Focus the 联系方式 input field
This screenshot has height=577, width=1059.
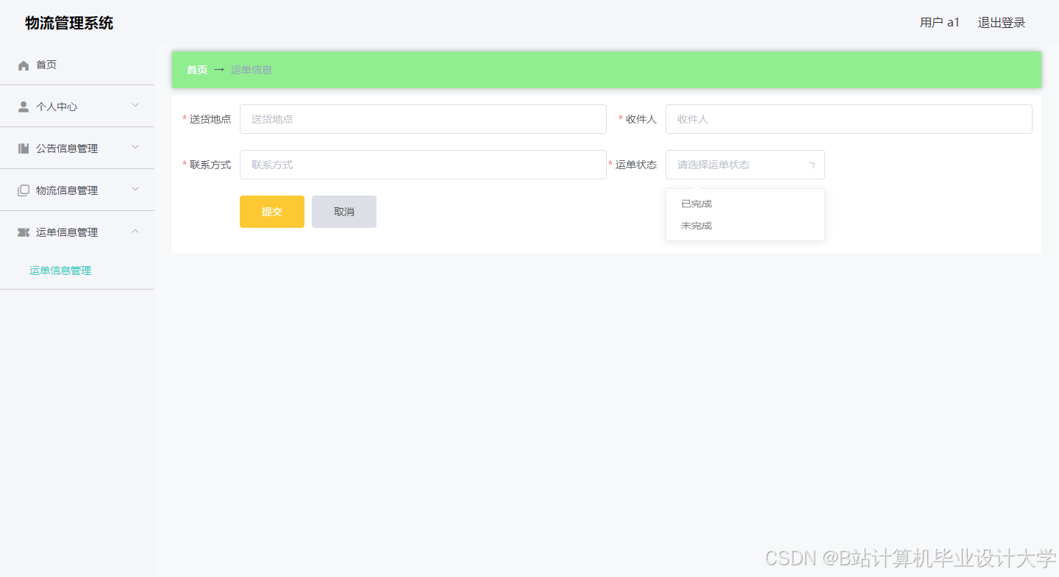click(423, 165)
